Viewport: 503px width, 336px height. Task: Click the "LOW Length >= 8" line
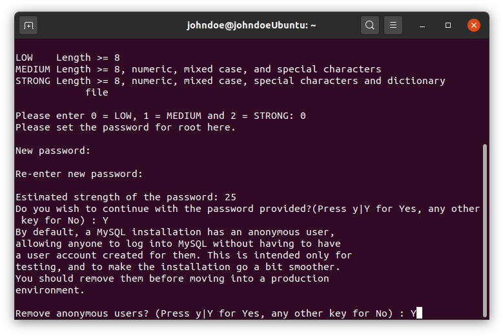[x=68, y=58]
